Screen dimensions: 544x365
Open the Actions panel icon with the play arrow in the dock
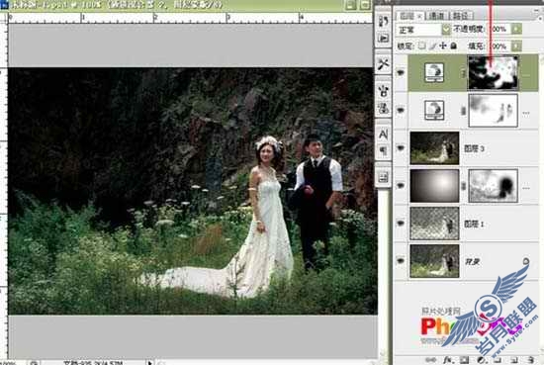(384, 38)
